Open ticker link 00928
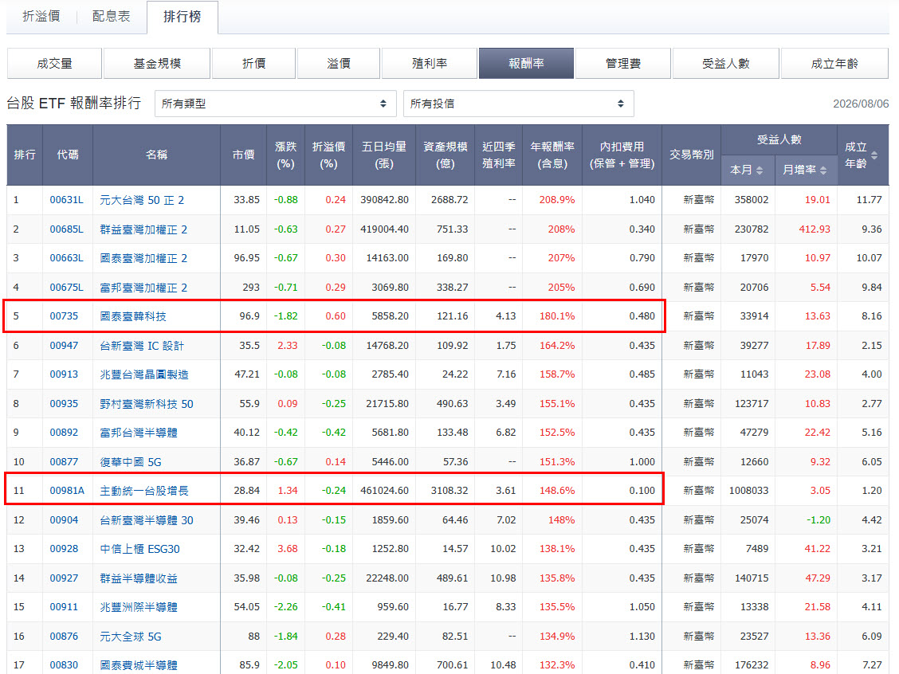899x674 pixels. [x=64, y=548]
